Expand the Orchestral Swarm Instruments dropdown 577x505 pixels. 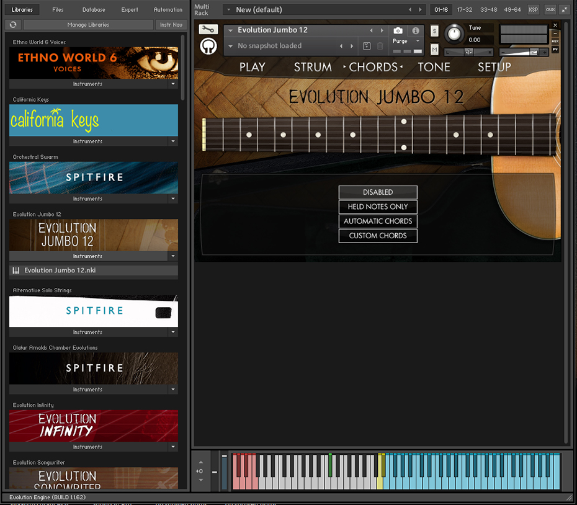pyautogui.click(x=173, y=199)
